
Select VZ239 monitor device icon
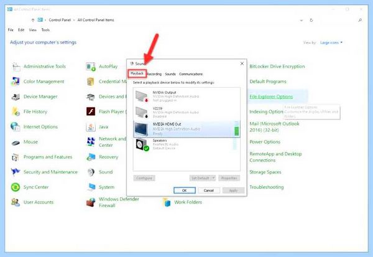[x=142, y=112]
